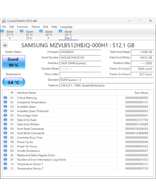Screen dimensions: 156x196
Task: Click the Power On Hours value 837 hours
Action: point(142,74)
